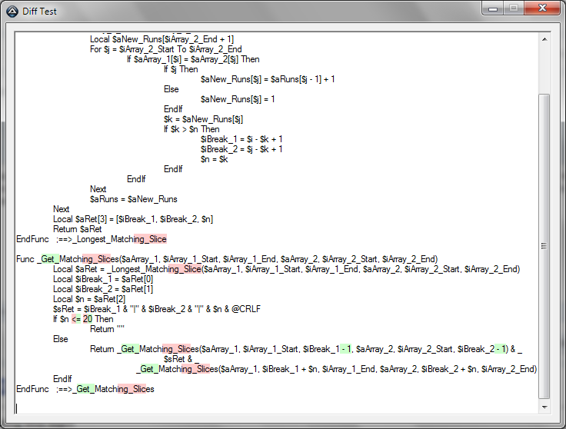
Task: Click line '$aNew_Runs[$j] = 1'
Action: (x=238, y=99)
